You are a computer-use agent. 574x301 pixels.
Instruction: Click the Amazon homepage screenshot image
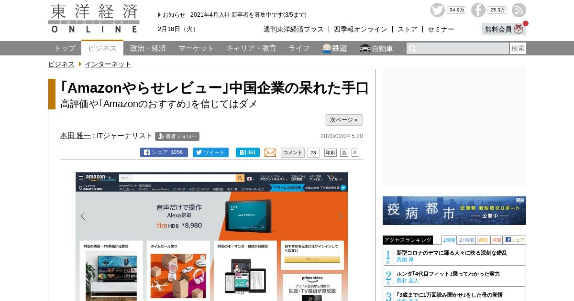pyautogui.click(x=211, y=236)
